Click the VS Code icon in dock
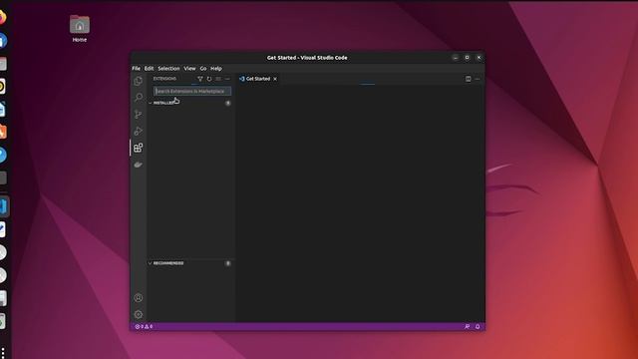 tap(3, 206)
